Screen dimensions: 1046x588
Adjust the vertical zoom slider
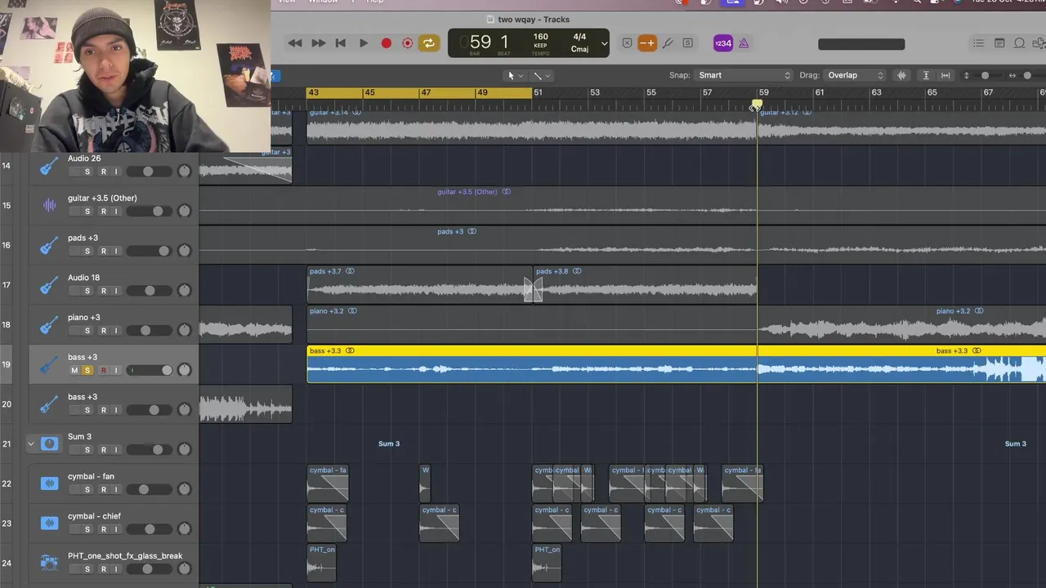986,75
